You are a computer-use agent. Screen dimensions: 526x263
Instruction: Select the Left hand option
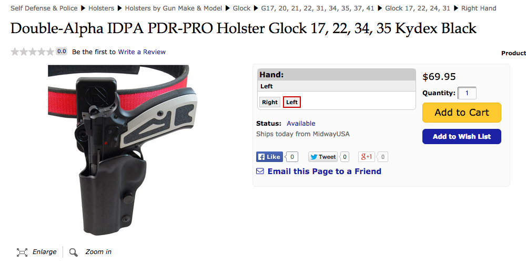point(292,103)
